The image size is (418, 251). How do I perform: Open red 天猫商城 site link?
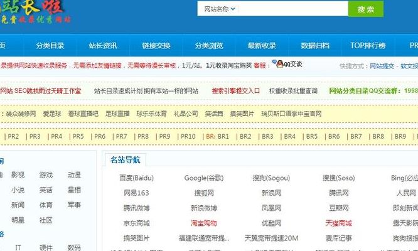338,223
